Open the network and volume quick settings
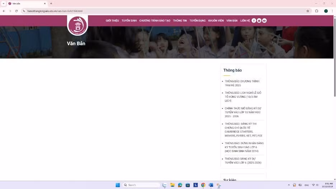 [x=315, y=185]
